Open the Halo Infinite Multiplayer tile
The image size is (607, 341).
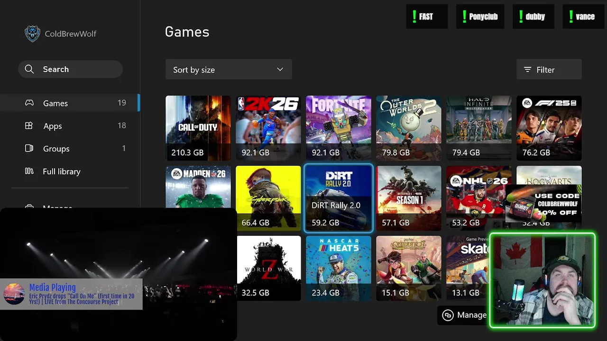(x=479, y=128)
